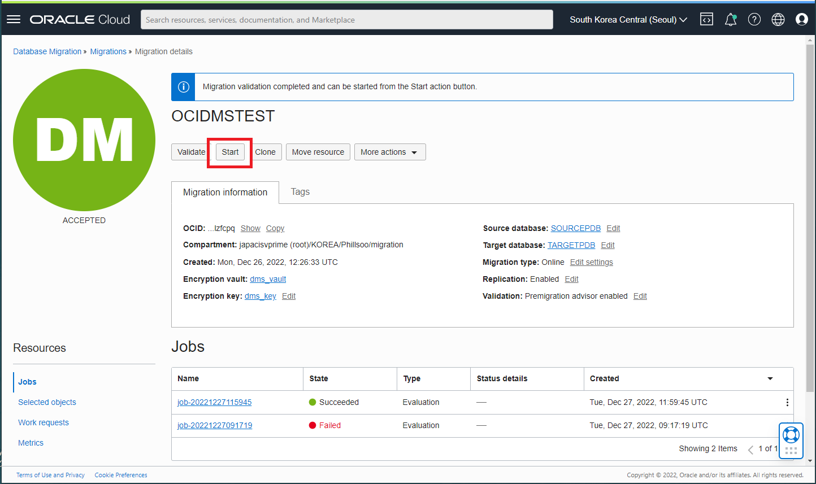Copy the OCID

[275, 228]
